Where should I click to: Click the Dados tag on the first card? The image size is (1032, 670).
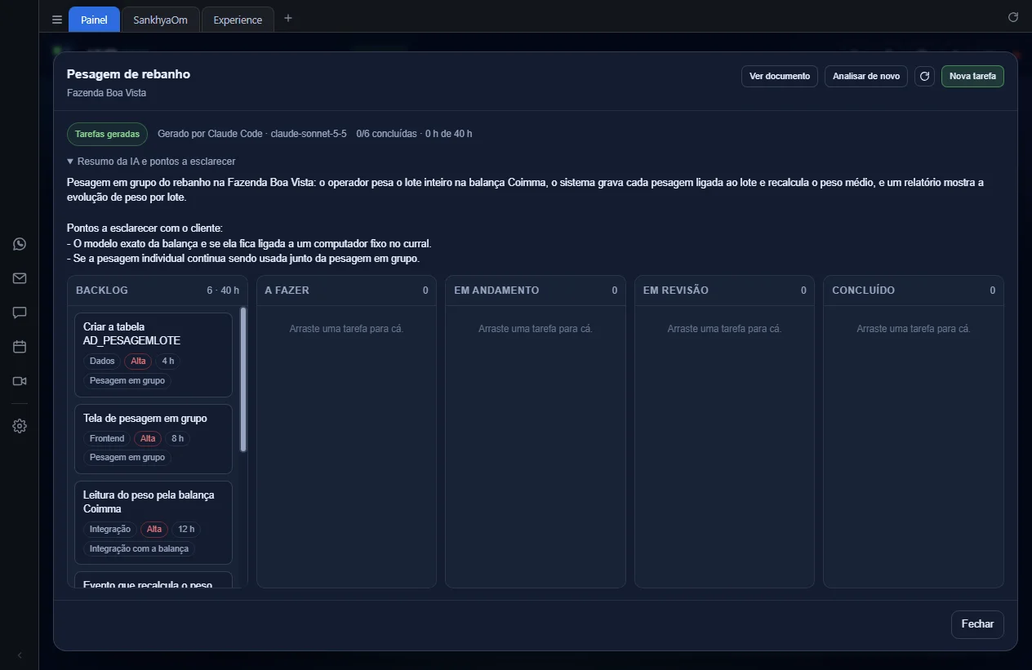point(102,361)
